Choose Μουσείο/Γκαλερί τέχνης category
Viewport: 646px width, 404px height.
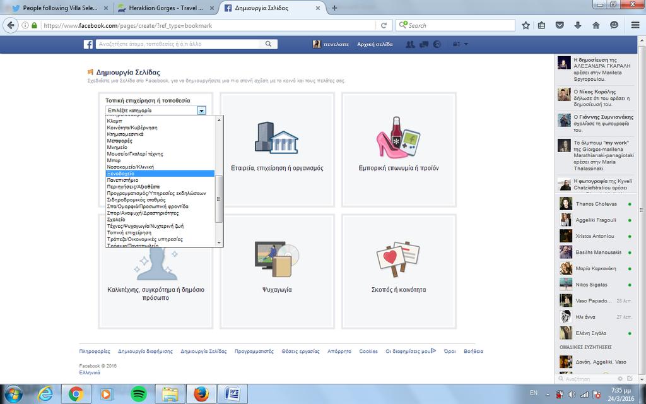coord(161,154)
